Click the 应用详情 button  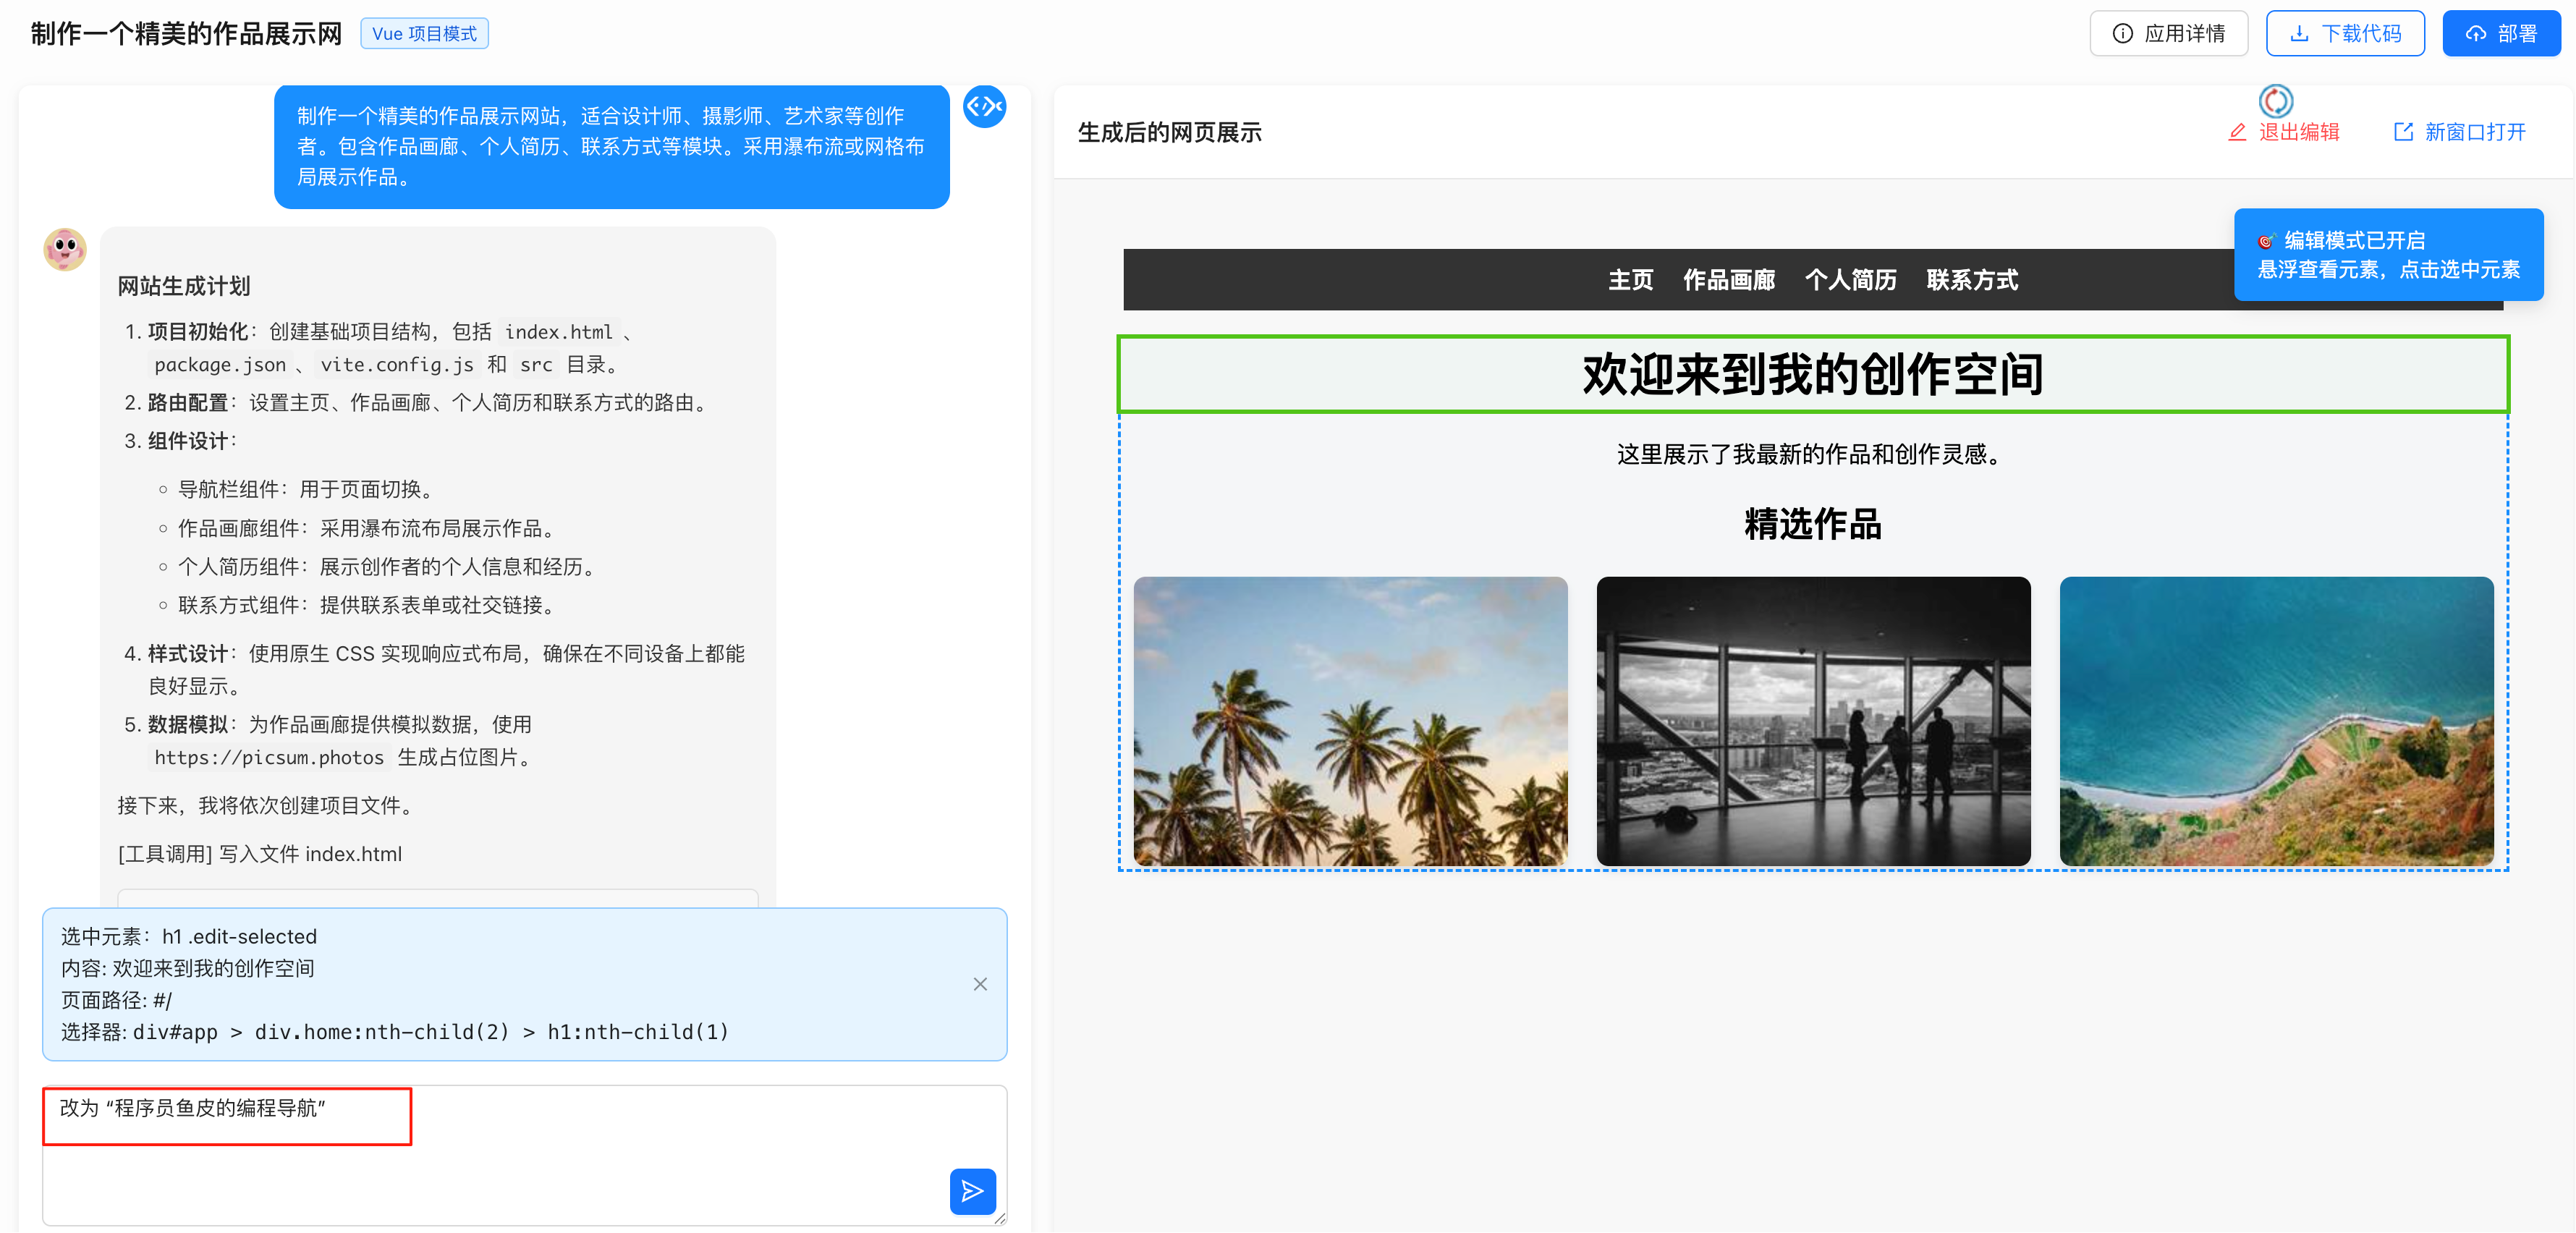pyautogui.click(x=2168, y=34)
